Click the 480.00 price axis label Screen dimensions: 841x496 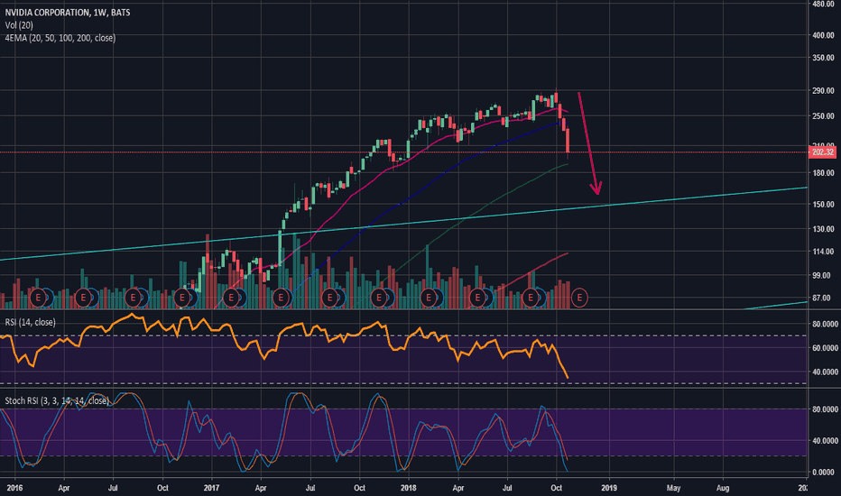[x=823, y=4]
